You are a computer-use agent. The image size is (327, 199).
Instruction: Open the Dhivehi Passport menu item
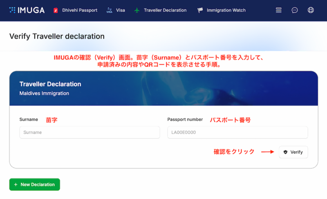(x=80, y=10)
